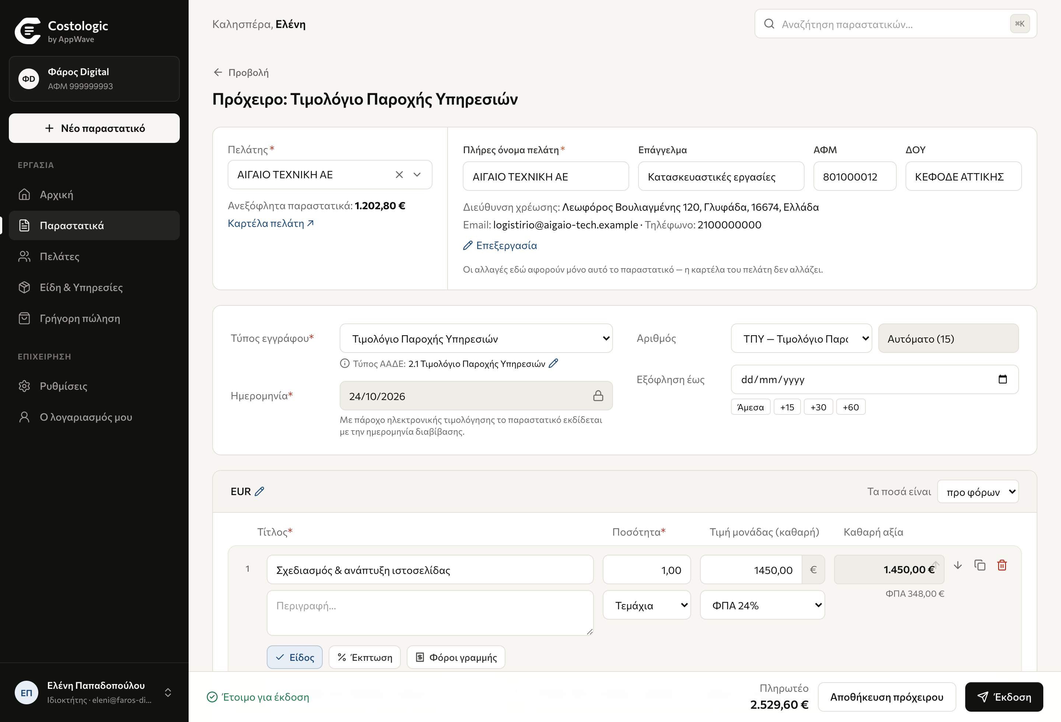Click the Νέο παραστατικό button

(x=94, y=128)
